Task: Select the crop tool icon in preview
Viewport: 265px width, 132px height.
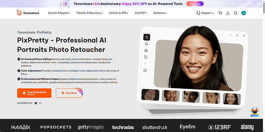Action: [x=146, y=57]
